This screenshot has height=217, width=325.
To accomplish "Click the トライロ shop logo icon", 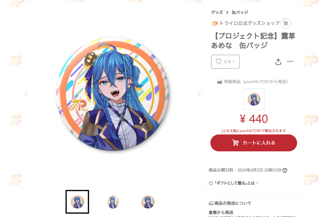I will pos(215,24).
